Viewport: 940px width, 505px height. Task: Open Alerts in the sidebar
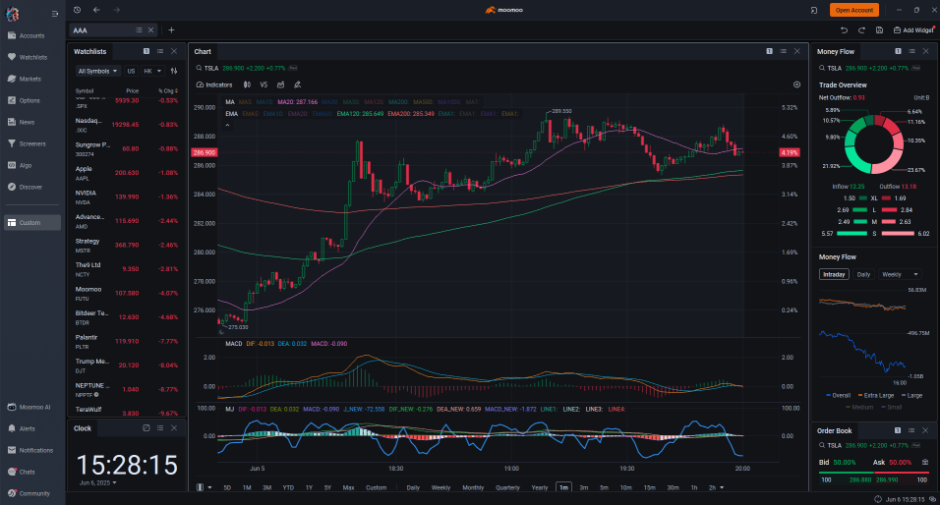coord(23,429)
